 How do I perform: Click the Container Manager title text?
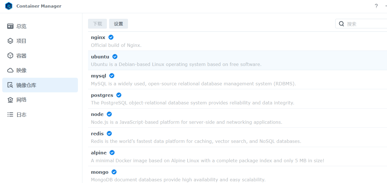click(39, 6)
